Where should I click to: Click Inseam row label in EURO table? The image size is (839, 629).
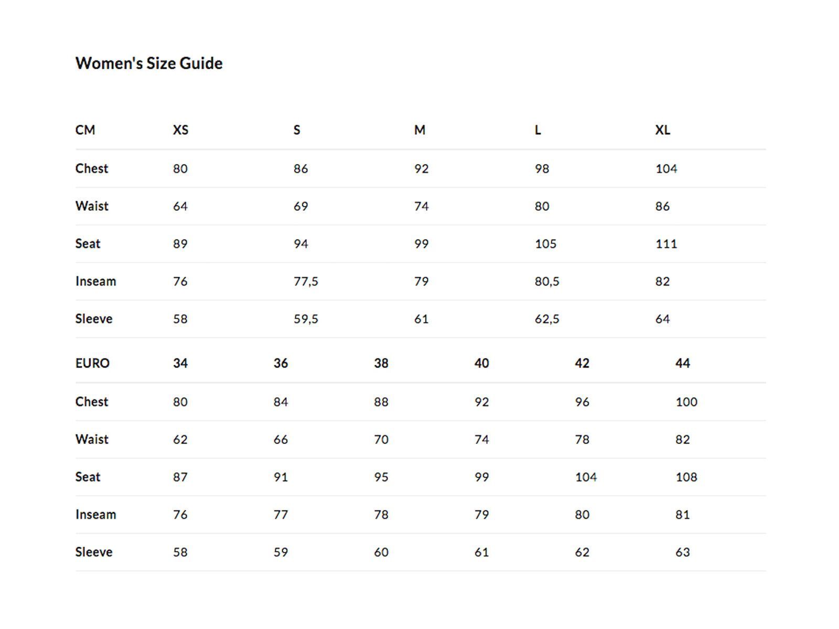[95, 514]
